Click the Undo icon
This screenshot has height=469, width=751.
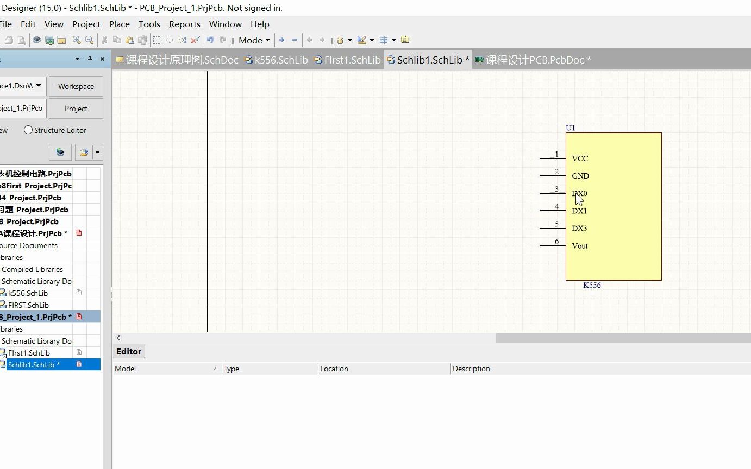210,40
